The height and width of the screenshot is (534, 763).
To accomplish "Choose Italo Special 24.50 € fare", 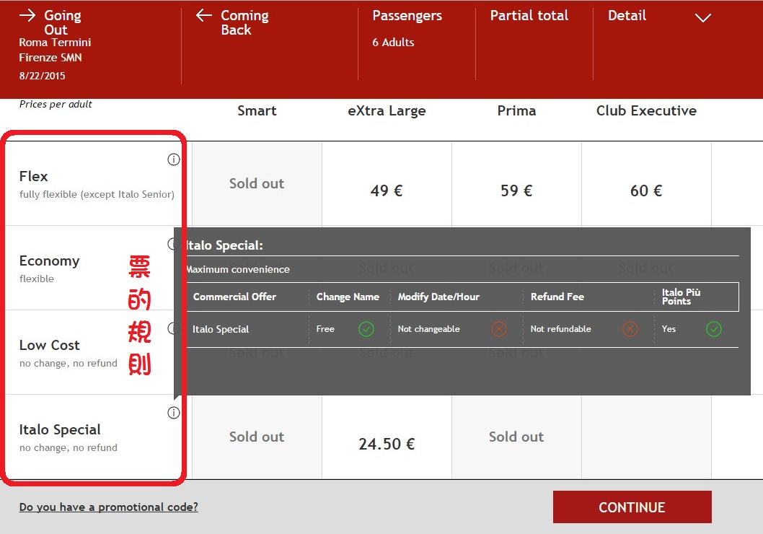I will pos(387,437).
